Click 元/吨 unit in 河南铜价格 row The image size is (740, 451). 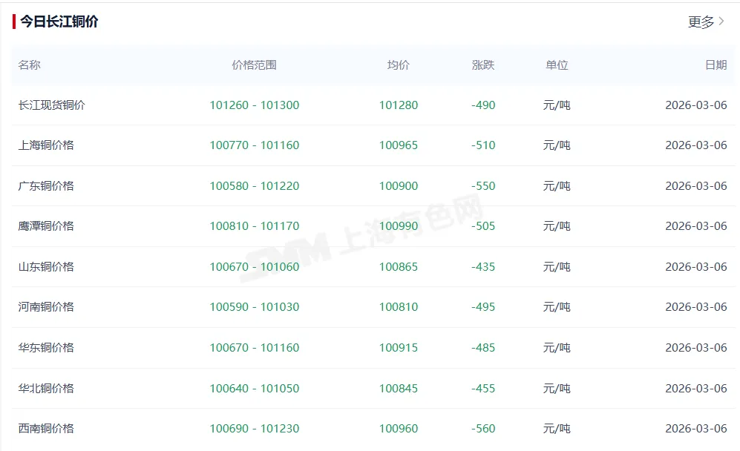point(557,306)
